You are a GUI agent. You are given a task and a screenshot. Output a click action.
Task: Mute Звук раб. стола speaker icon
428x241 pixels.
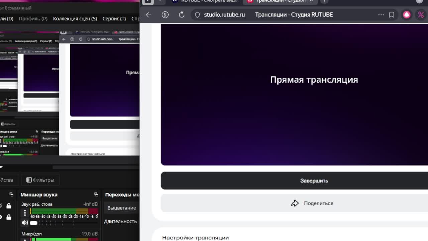pos(25,223)
